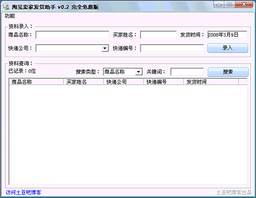This screenshot has height=198, width=256.
Task: Expand the 快递公司 dropdown arrow
Action: pyautogui.click(x=105, y=48)
